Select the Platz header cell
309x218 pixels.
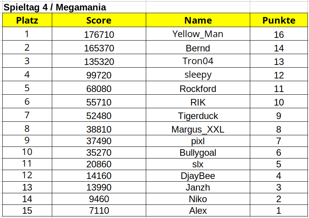(27, 20)
